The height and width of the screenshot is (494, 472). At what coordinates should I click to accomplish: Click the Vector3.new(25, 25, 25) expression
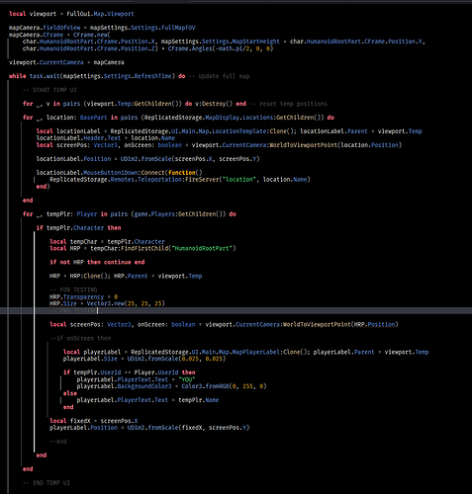[x=126, y=303]
